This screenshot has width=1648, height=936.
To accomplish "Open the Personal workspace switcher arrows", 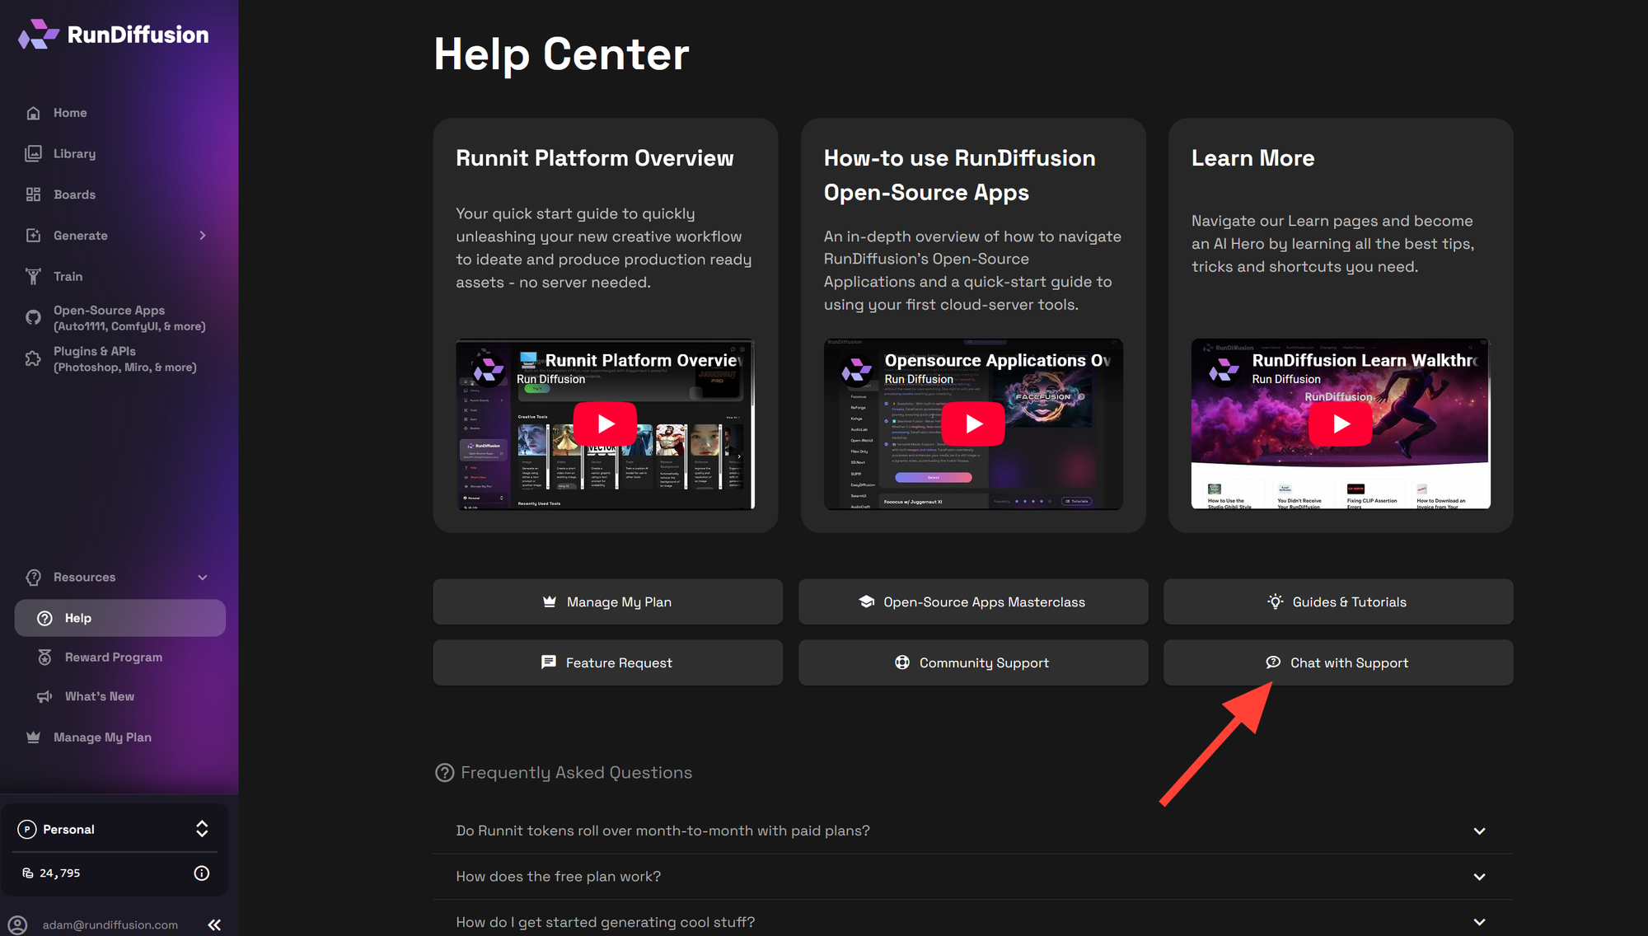I will click(x=202, y=829).
